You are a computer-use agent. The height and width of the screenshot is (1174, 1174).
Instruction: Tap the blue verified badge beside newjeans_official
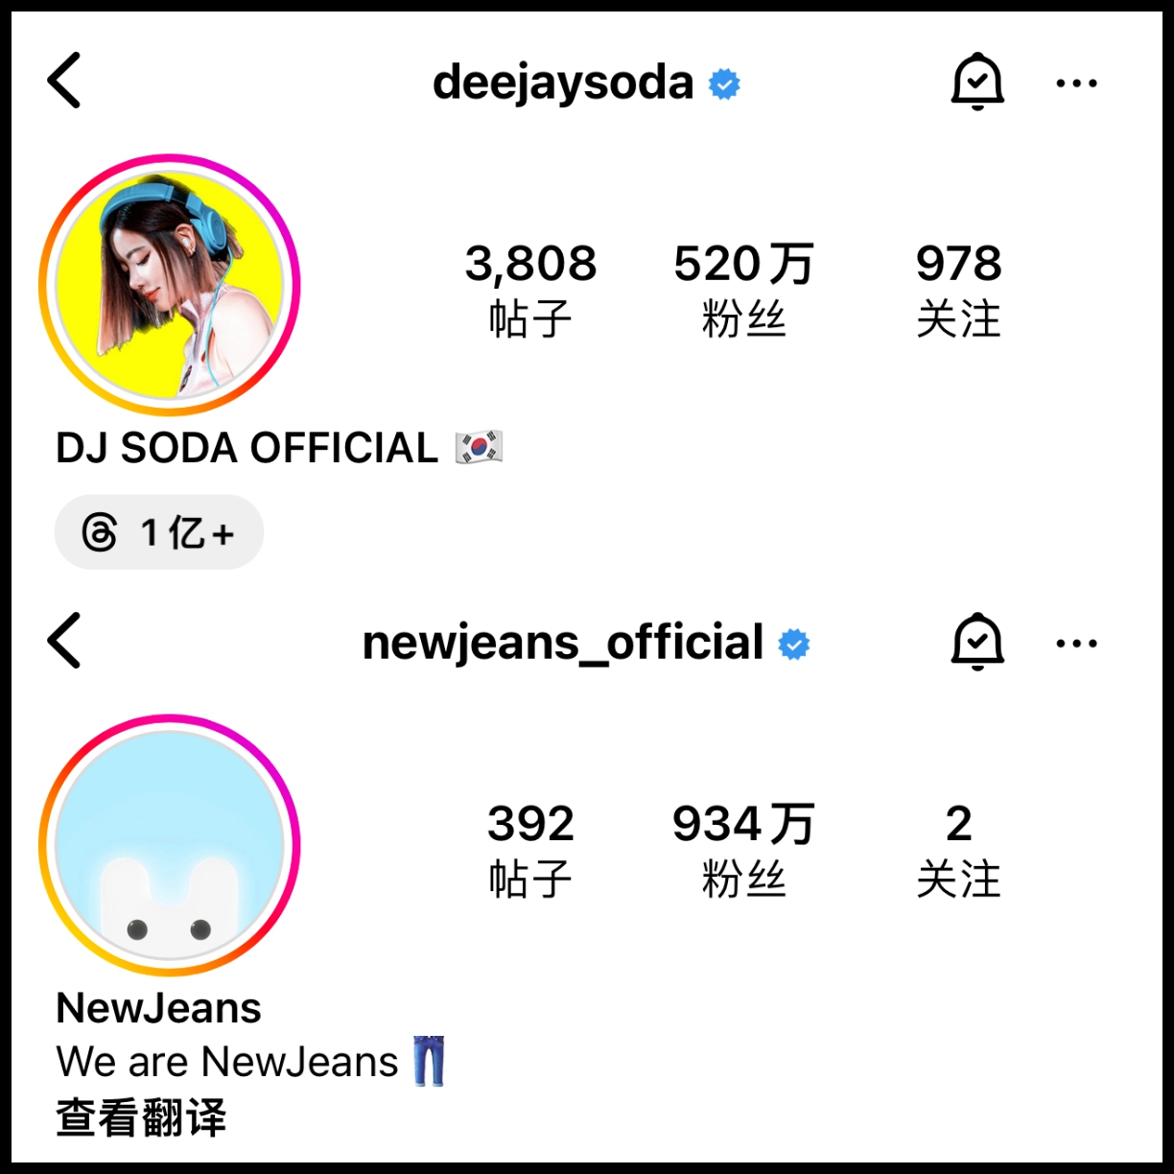[x=794, y=645]
